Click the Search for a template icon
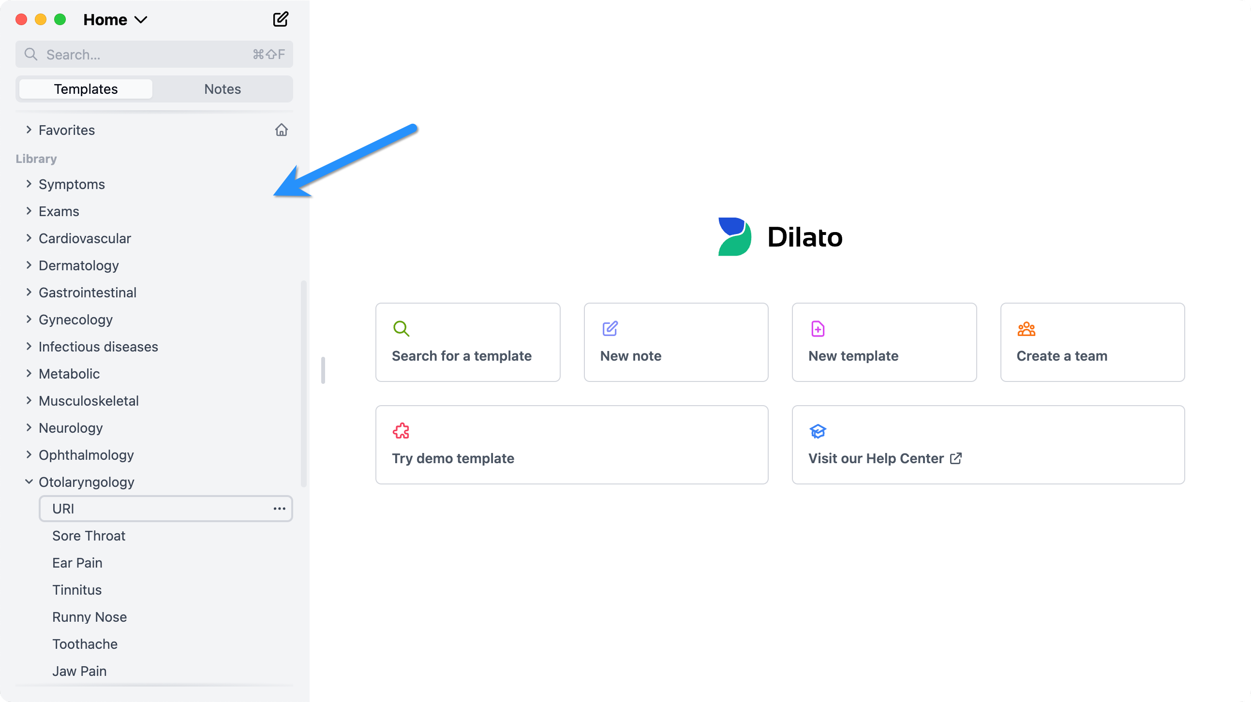Screen dimensions: 1251x702 point(401,329)
